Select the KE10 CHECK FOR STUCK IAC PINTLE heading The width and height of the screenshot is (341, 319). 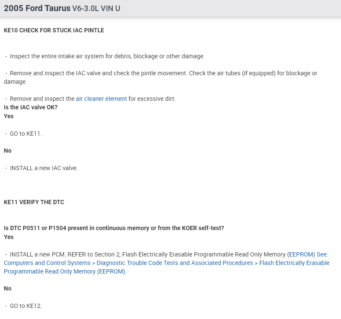coord(54,30)
